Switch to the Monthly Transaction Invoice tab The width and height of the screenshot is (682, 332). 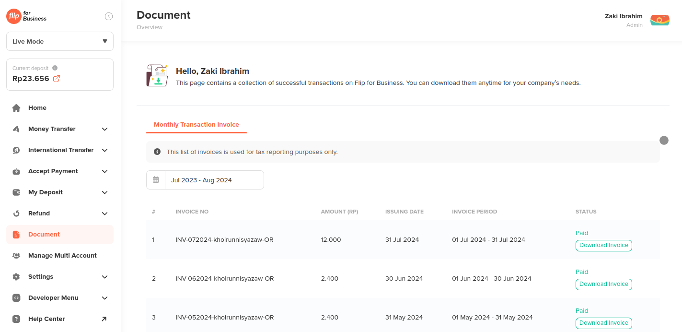(x=196, y=124)
